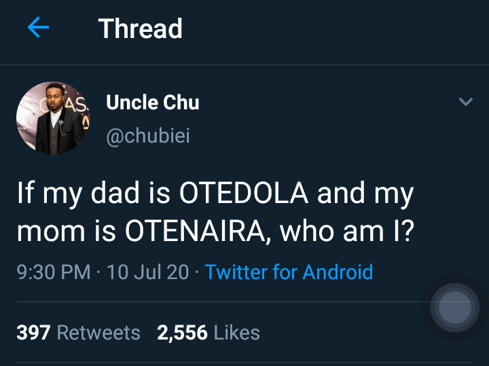
Task: Select the 10 Jul 20 date
Action: [x=148, y=272]
